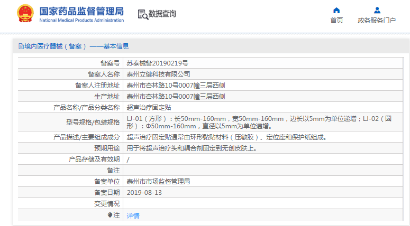Click the 生产地址 field label
This screenshot has width=410, height=226.
107,97
